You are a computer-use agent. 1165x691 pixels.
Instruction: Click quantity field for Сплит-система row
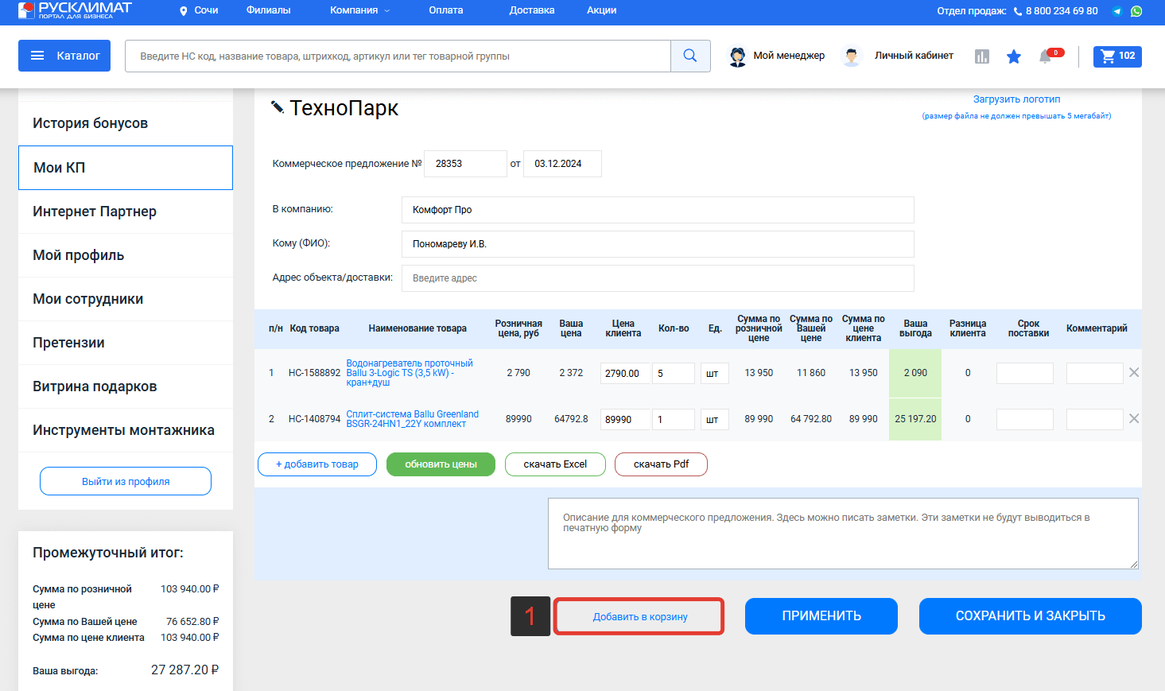pyautogui.click(x=674, y=419)
